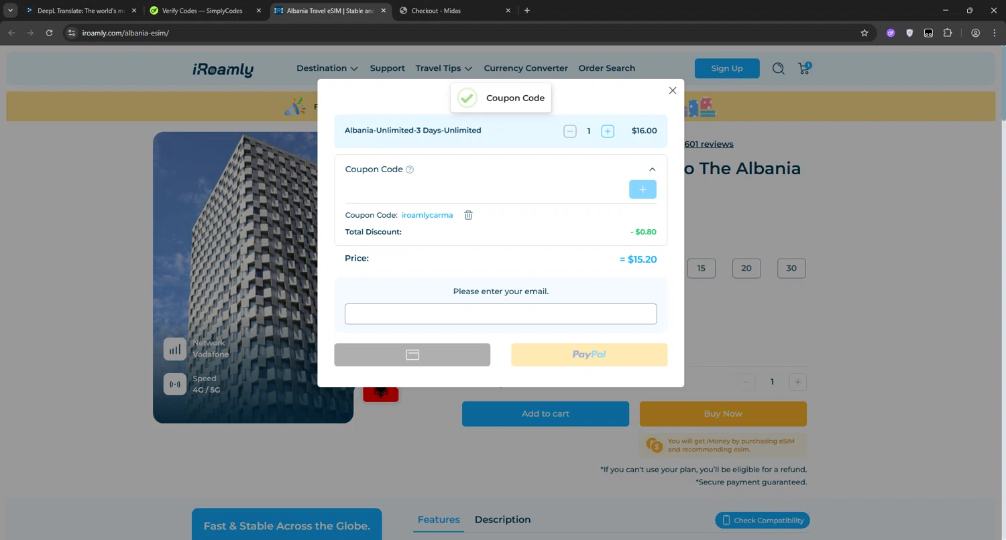Click the shield extension icon
This screenshot has height=540, width=1006.
click(910, 33)
